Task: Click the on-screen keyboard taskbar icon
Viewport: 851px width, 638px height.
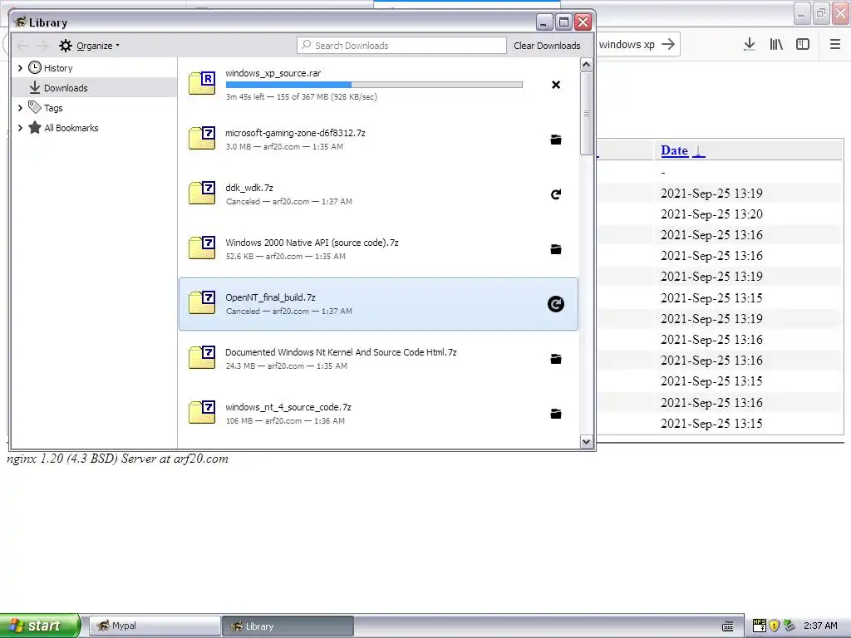Action: point(728,626)
